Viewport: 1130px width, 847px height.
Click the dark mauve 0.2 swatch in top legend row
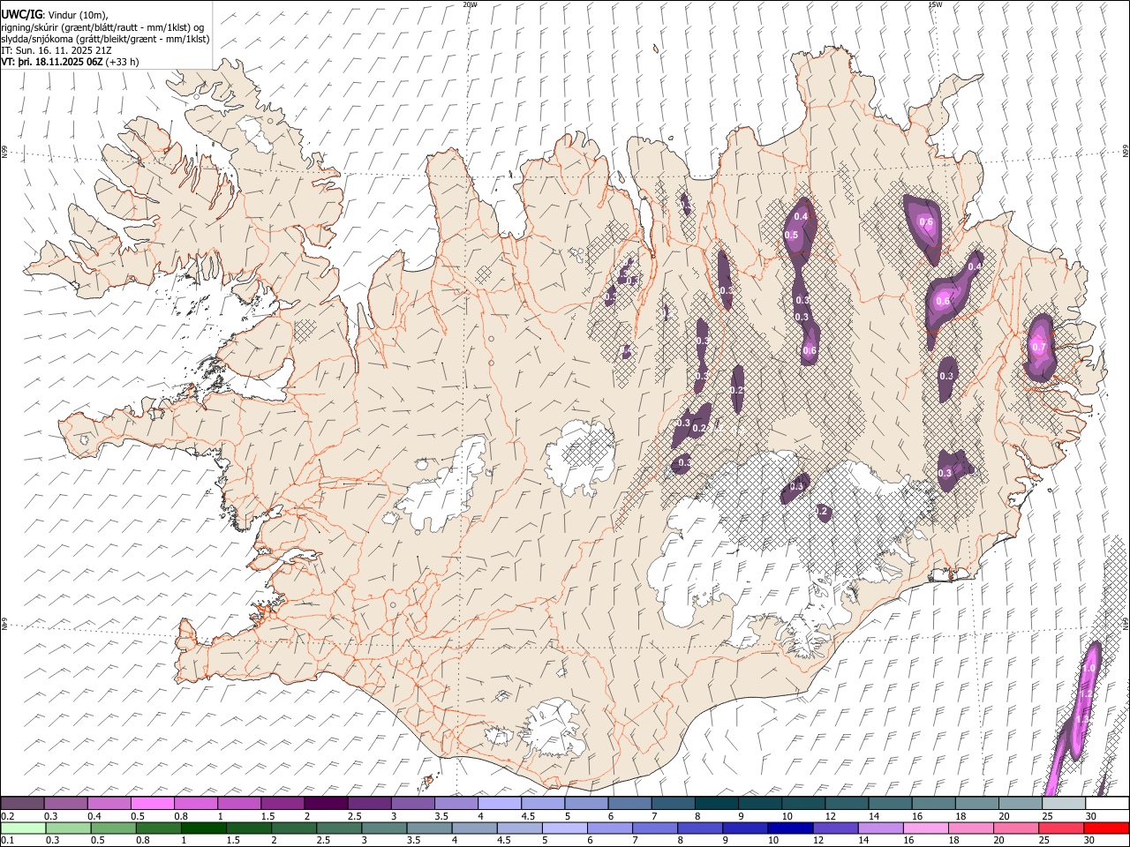point(22,804)
